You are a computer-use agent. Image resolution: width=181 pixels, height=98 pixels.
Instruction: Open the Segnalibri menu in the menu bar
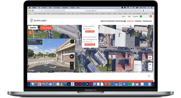[65, 8]
